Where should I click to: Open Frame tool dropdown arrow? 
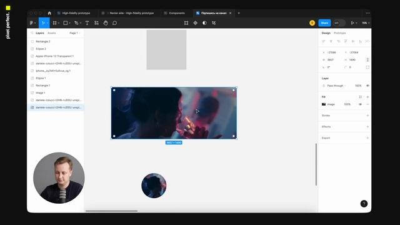[x=58, y=23]
